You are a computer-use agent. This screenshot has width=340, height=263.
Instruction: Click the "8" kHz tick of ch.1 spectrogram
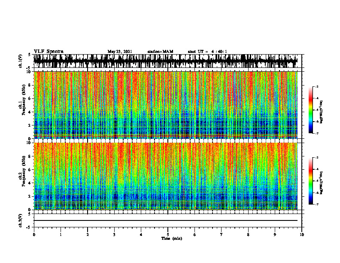coord(30,85)
